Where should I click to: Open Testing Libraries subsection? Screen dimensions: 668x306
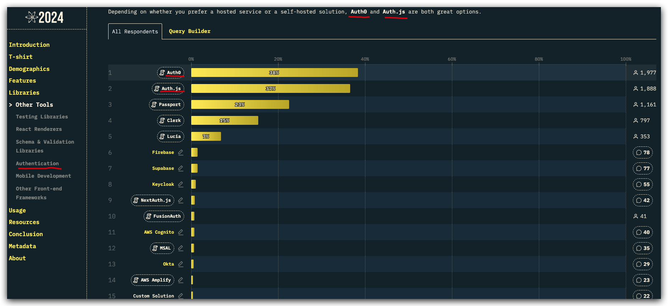(42, 117)
